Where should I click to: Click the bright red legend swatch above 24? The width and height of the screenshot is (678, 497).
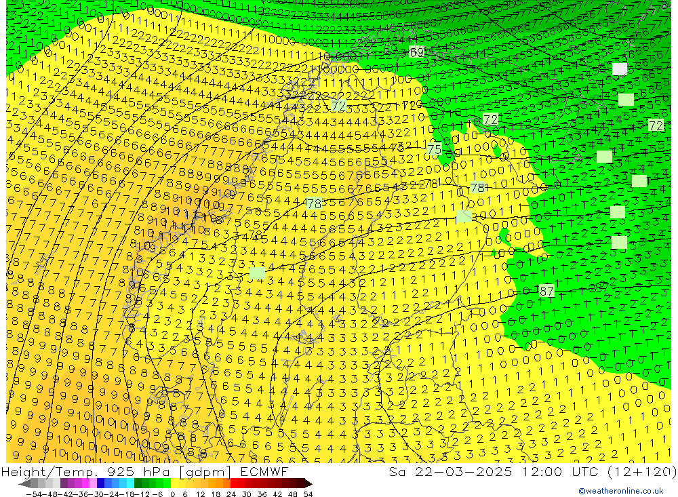click(x=234, y=483)
